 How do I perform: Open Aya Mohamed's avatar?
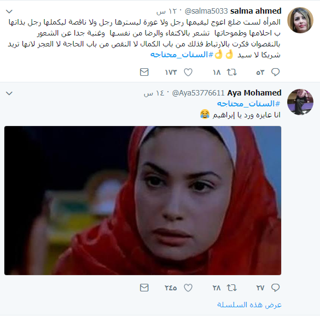[300, 102]
